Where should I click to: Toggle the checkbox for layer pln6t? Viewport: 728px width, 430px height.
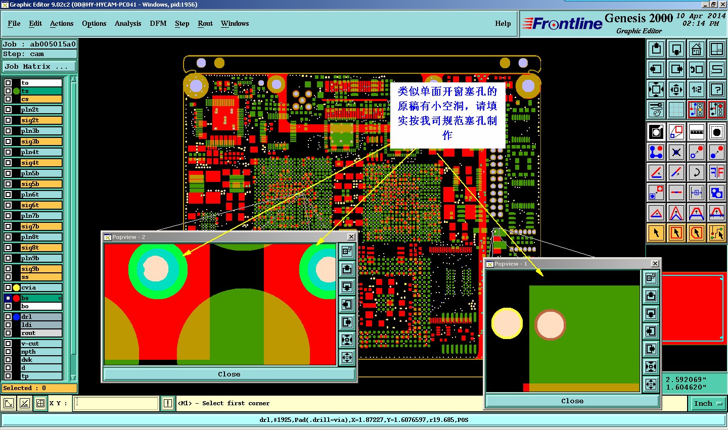tap(8, 195)
